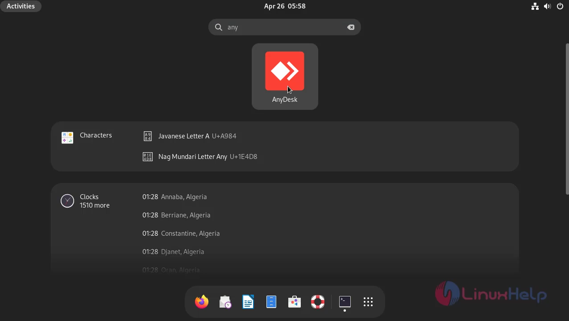Open Evolution mail from the dock

point(225,302)
